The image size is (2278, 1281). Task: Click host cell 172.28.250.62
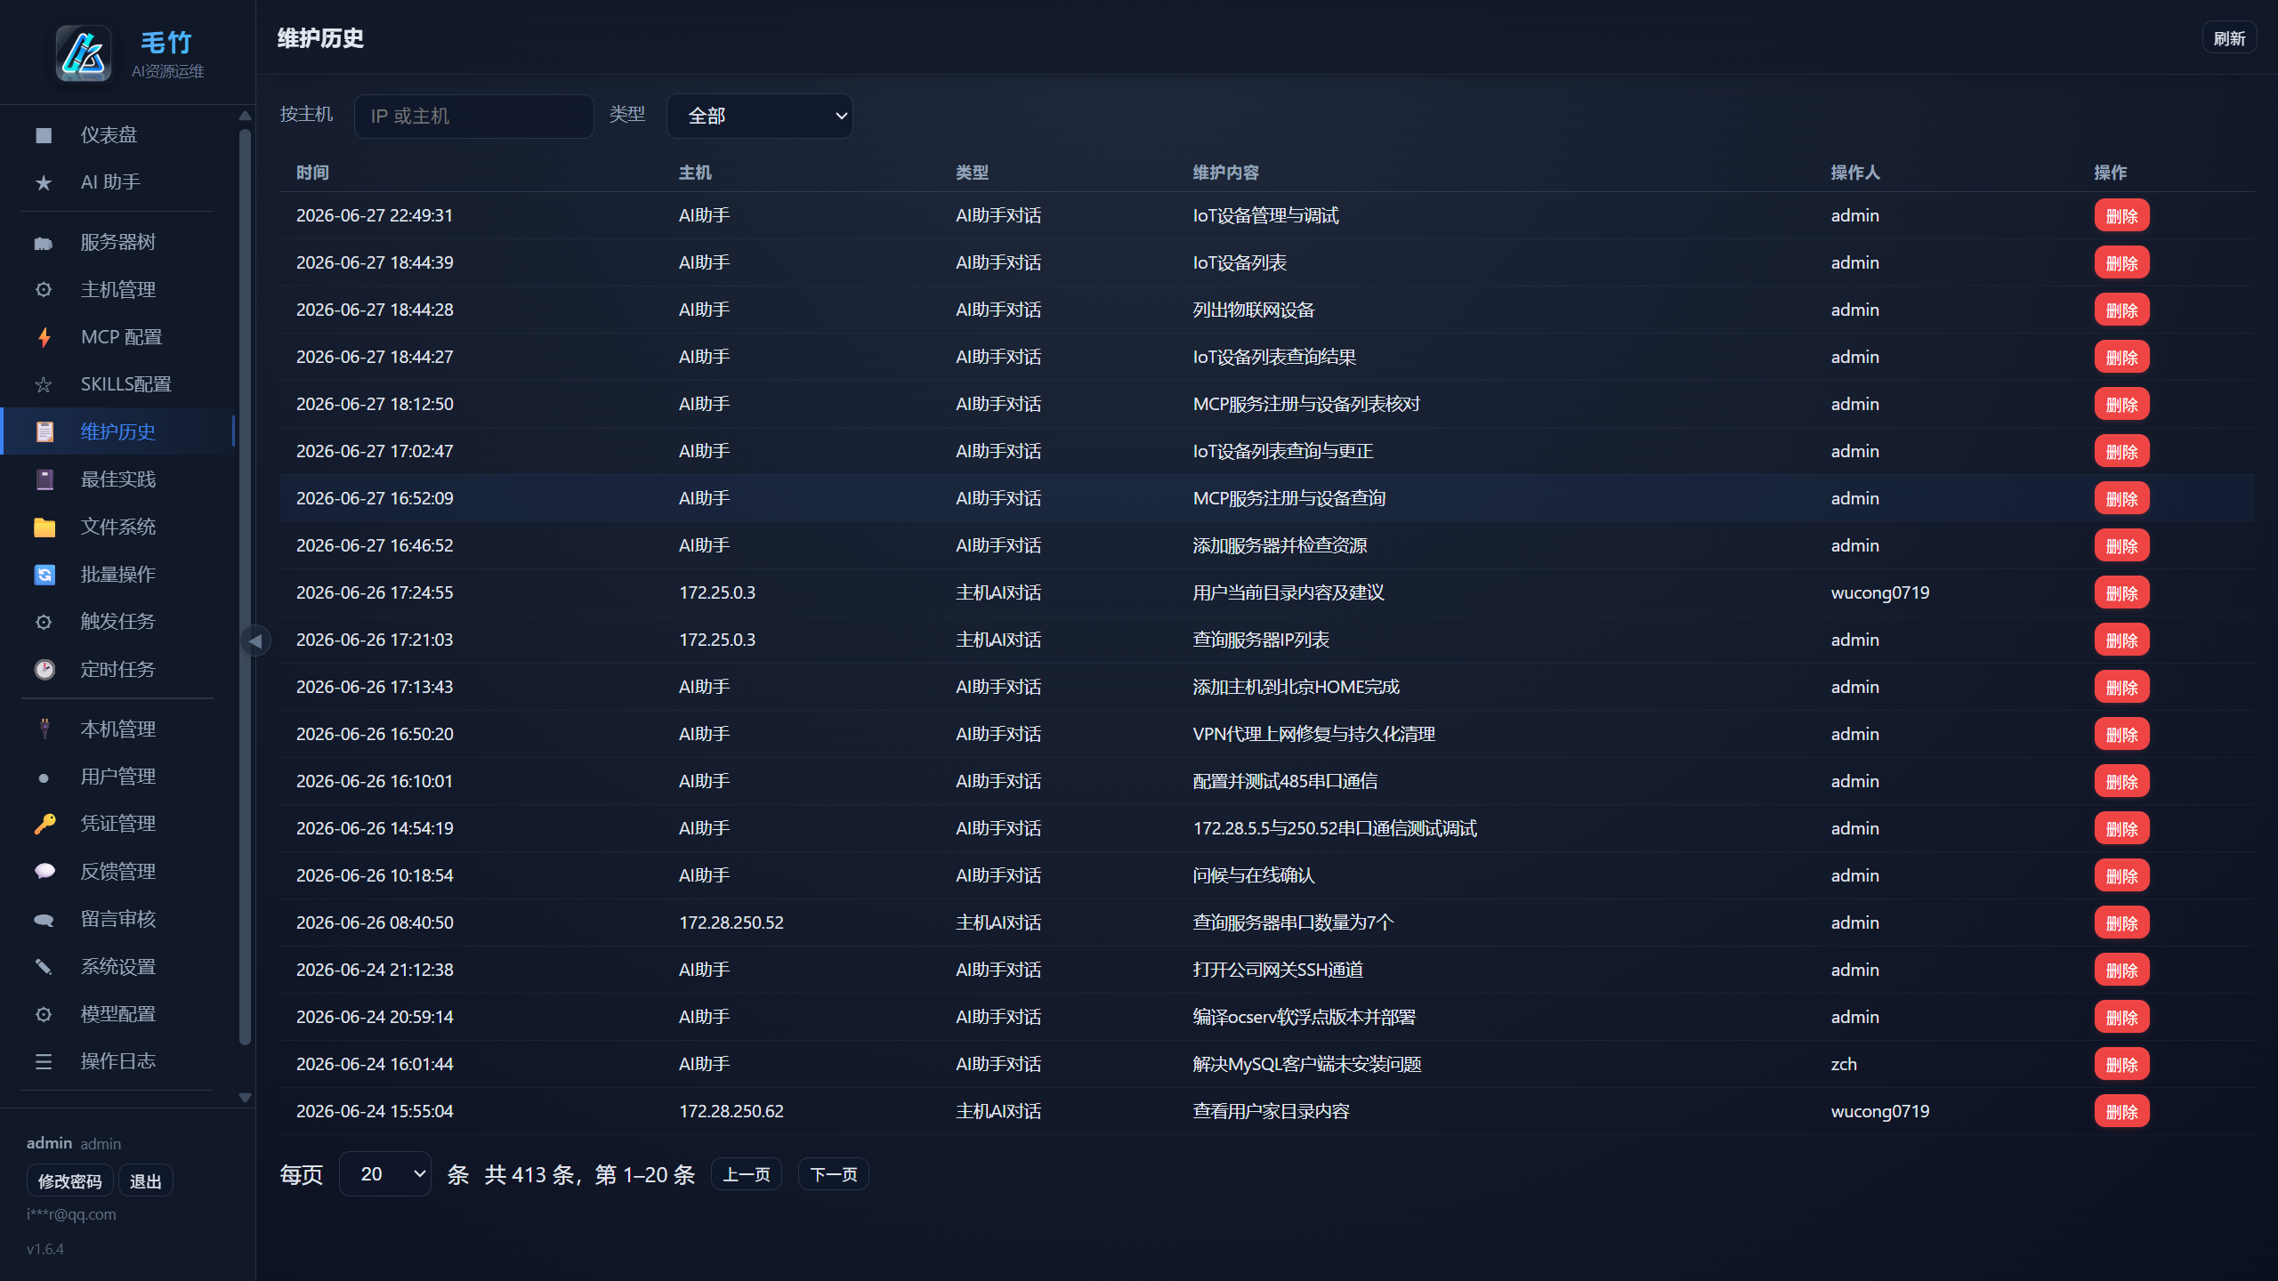(x=731, y=1111)
